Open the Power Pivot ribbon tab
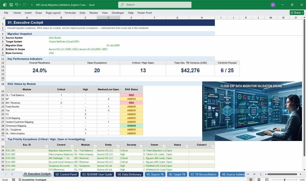Screen dimensions: 306x181 144,13
